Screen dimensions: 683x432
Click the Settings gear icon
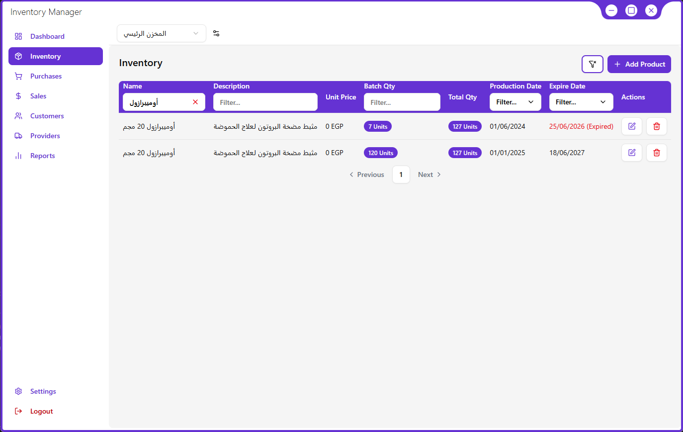point(18,391)
